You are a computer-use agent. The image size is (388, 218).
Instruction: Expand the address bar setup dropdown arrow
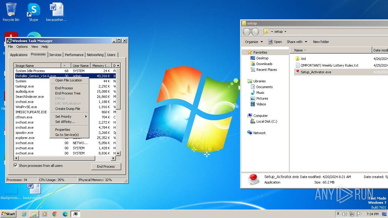(x=285, y=31)
